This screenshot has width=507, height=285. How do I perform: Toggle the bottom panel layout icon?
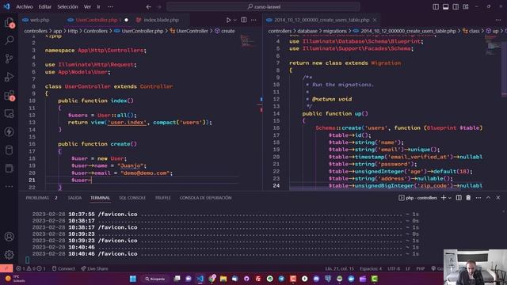(445, 7)
